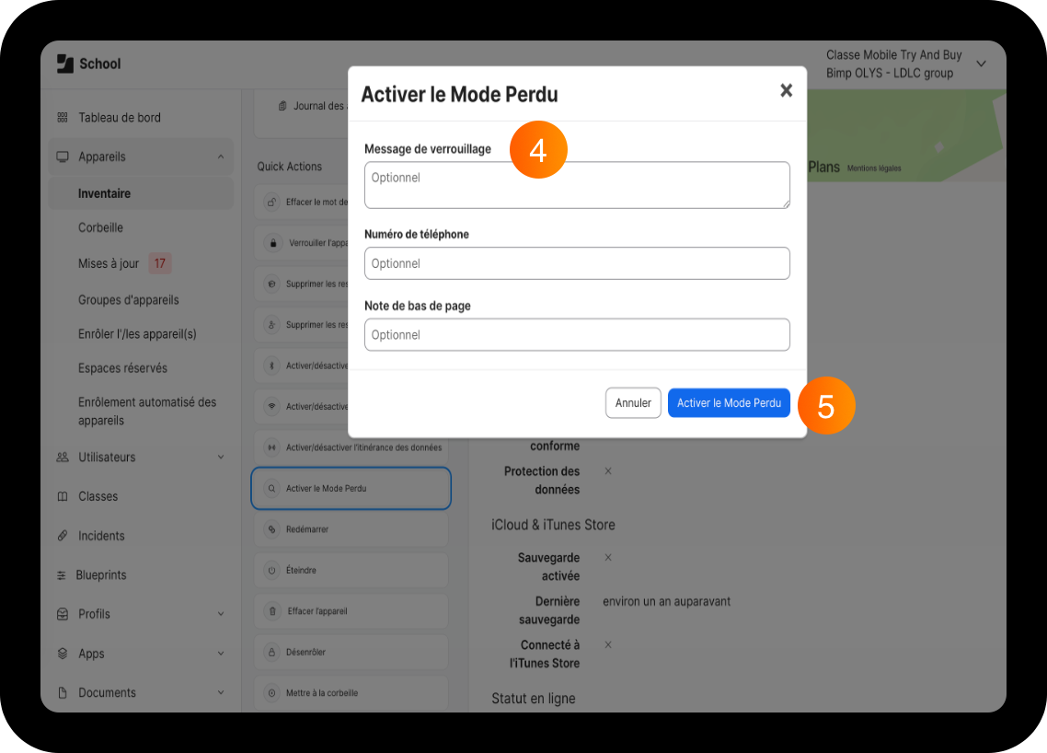1047x753 pixels.
Task: Click the Redémarrer quick action icon
Action: click(271, 529)
